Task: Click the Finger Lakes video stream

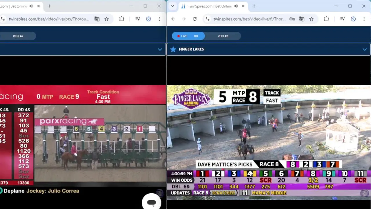Action: pos(269,142)
